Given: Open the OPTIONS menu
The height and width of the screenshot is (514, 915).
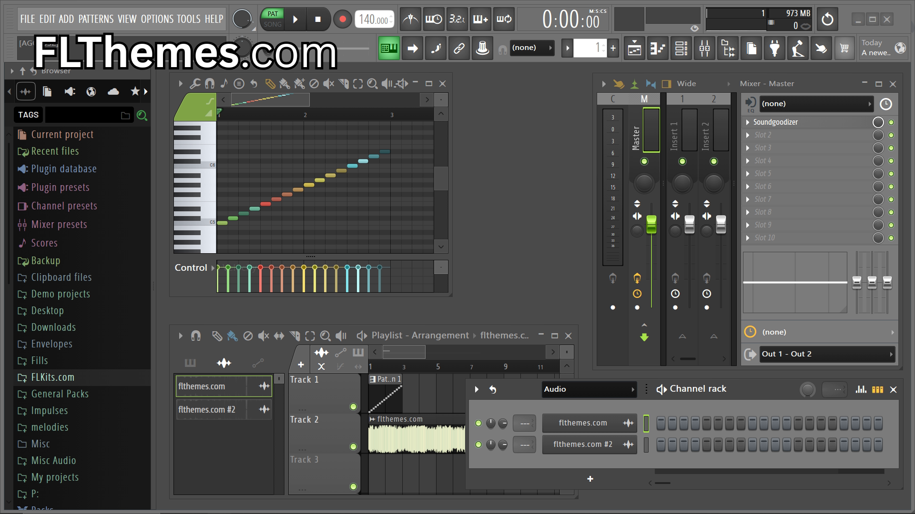Looking at the screenshot, I should 157,19.
